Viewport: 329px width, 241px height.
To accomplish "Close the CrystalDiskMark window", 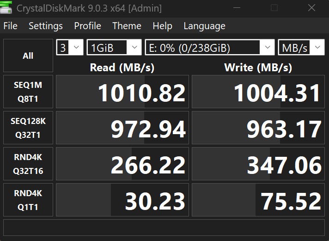I will coord(311,8).
